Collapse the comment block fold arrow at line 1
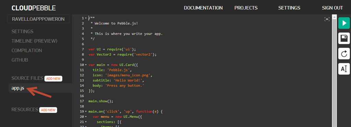 pos(86,18)
